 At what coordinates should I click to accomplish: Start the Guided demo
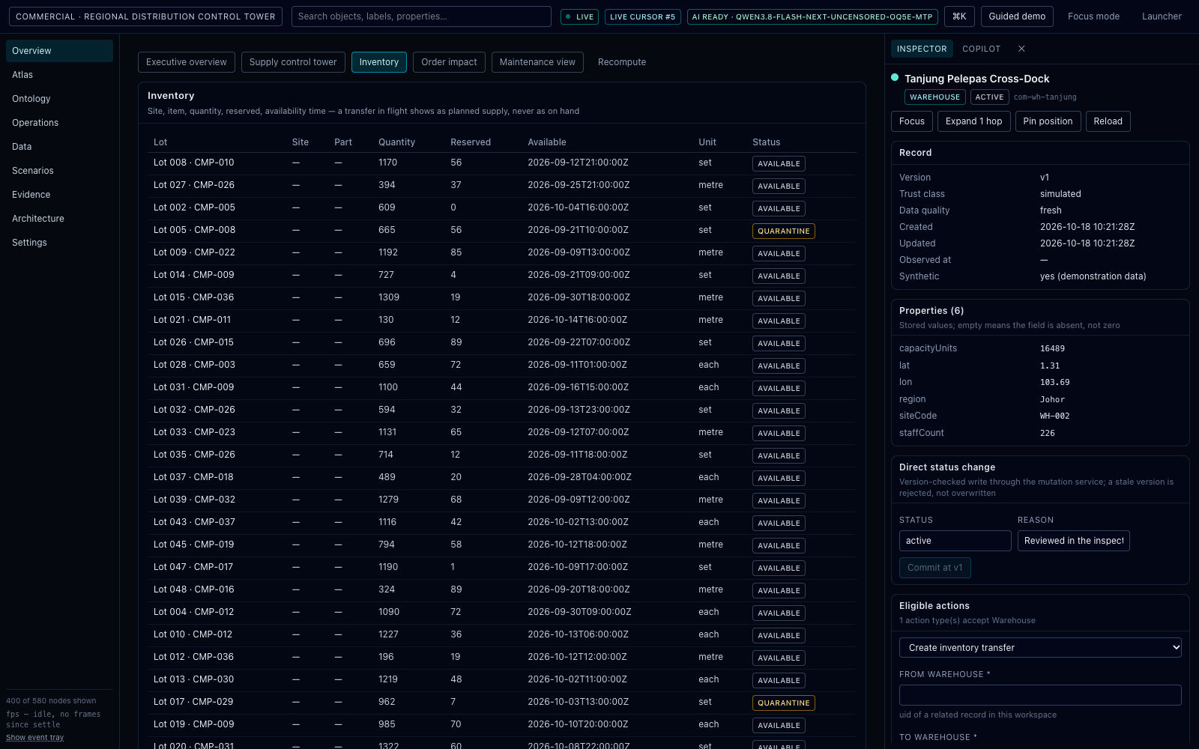[1017, 16]
